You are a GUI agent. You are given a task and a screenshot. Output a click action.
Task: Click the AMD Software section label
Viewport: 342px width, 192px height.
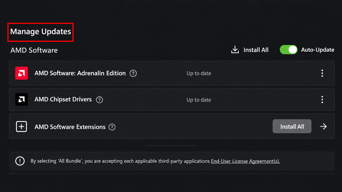click(x=34, y=50)
